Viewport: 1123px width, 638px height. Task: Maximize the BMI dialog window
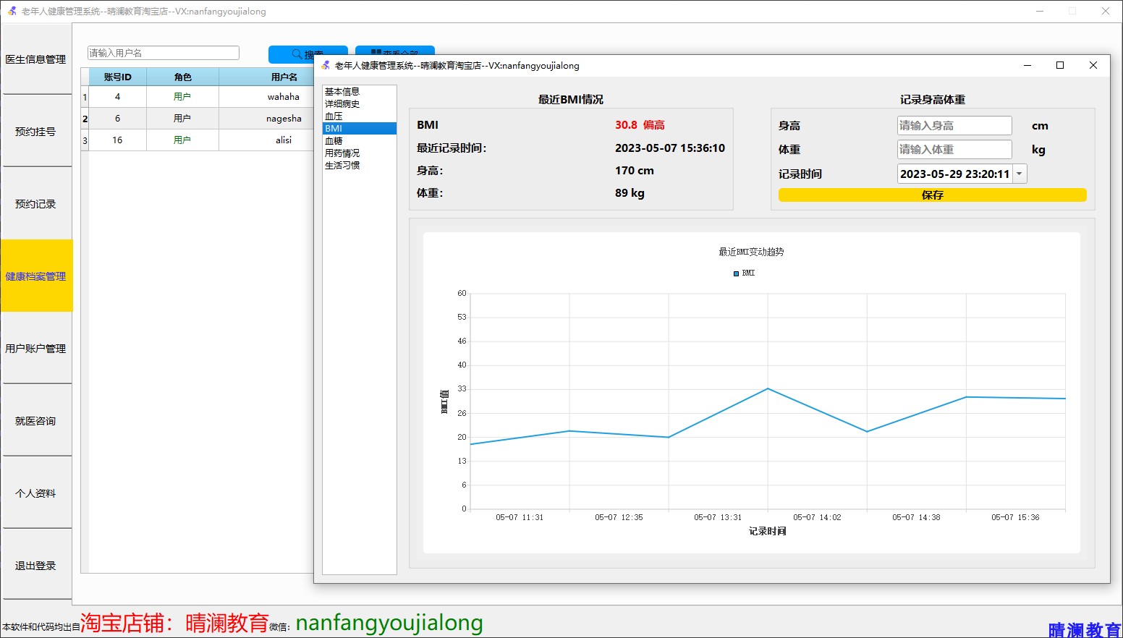(1060, 65)
